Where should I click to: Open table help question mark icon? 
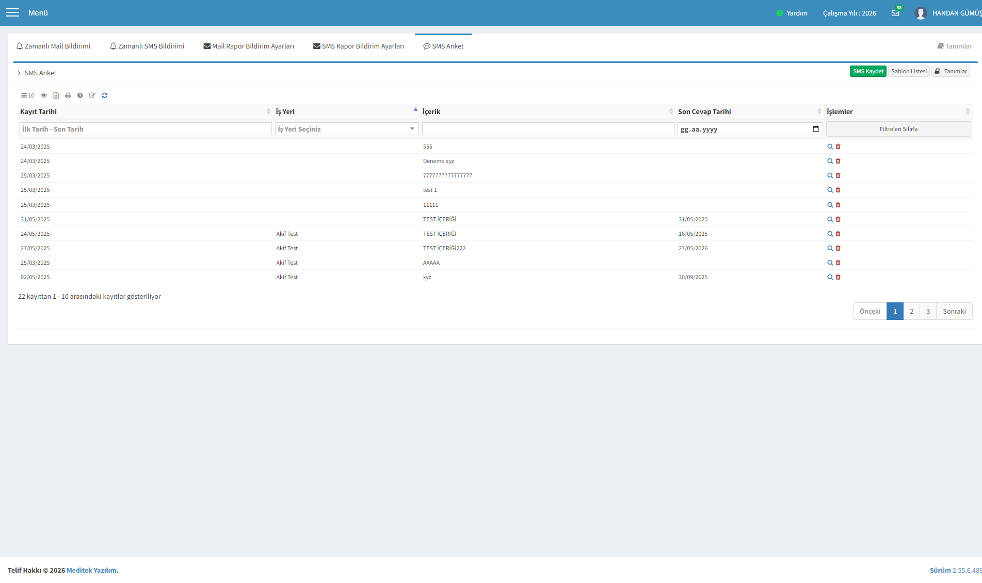pyautogui.click(x=80, y=95)
